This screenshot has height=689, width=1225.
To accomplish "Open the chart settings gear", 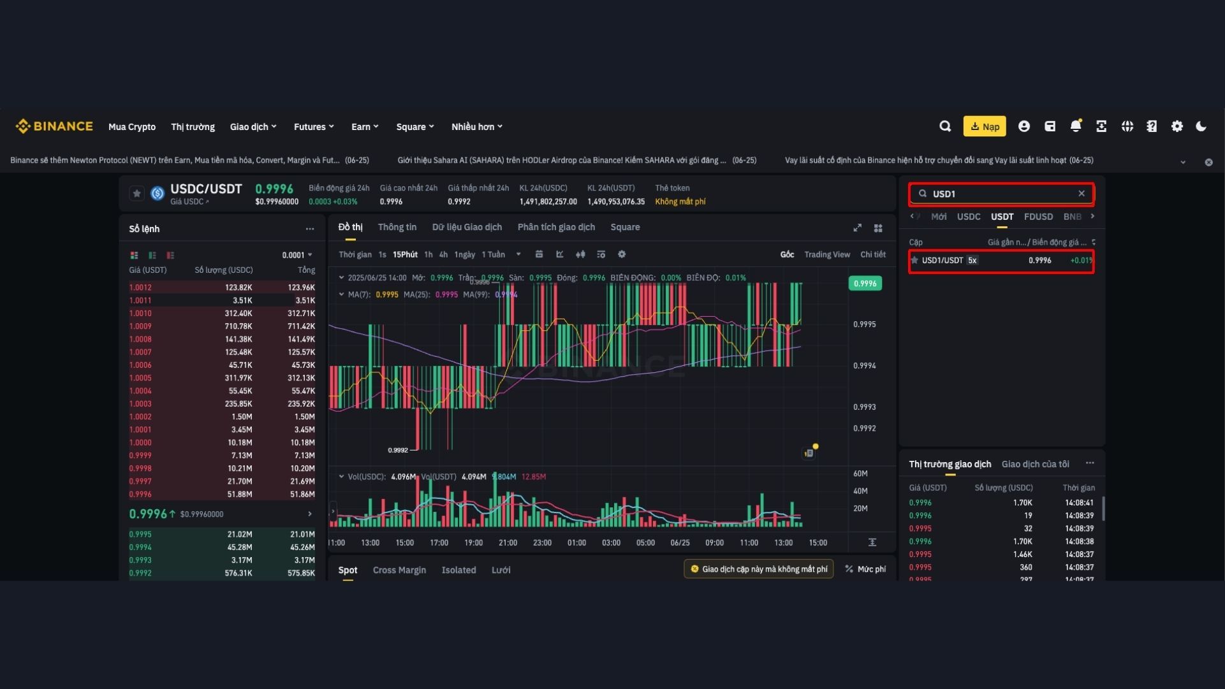I will (622, 254).
